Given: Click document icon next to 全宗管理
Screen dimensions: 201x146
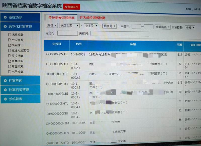Looking at the screenshot, I should coord(10,40).
